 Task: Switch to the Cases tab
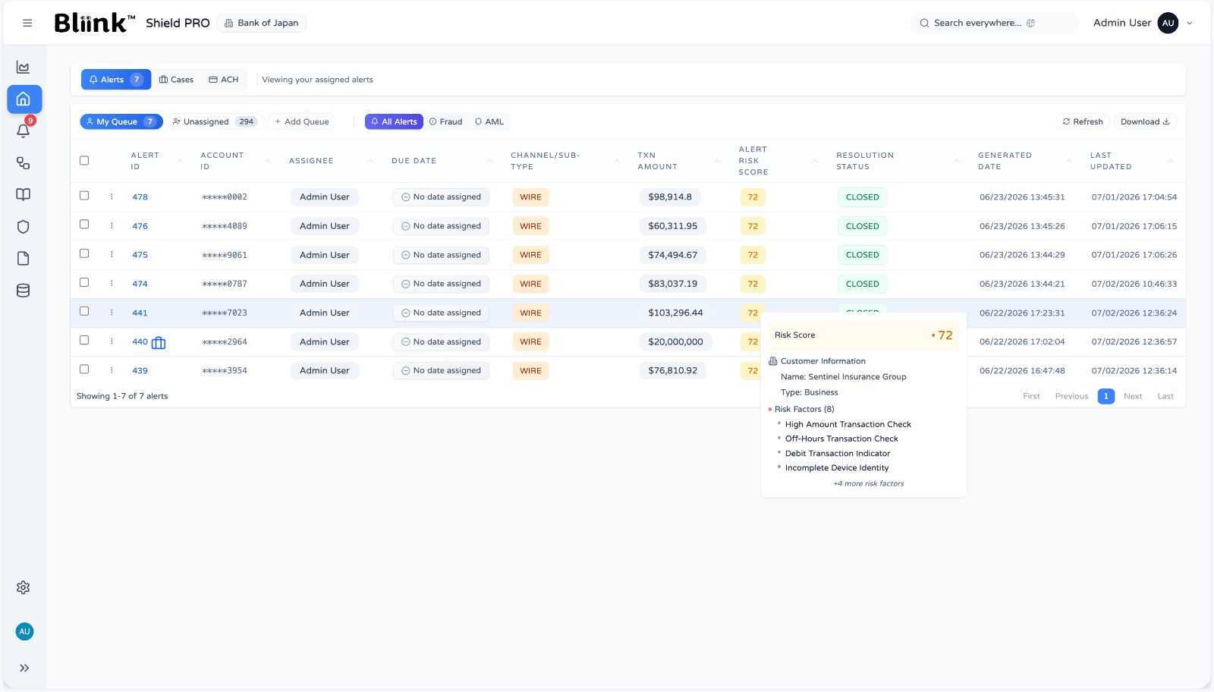176,80
